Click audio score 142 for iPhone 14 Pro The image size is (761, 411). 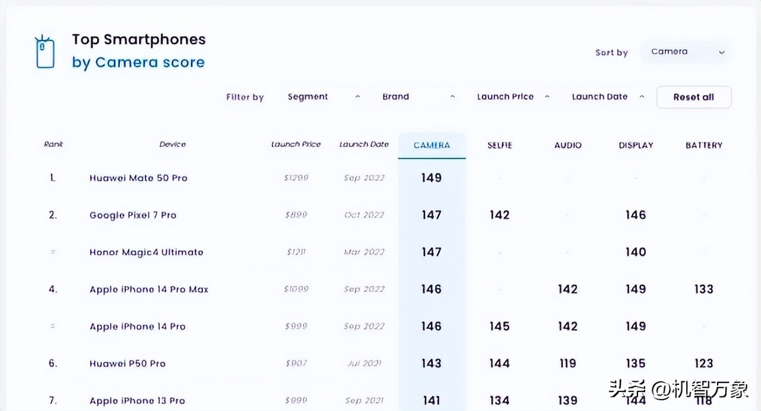pos(567,326)
